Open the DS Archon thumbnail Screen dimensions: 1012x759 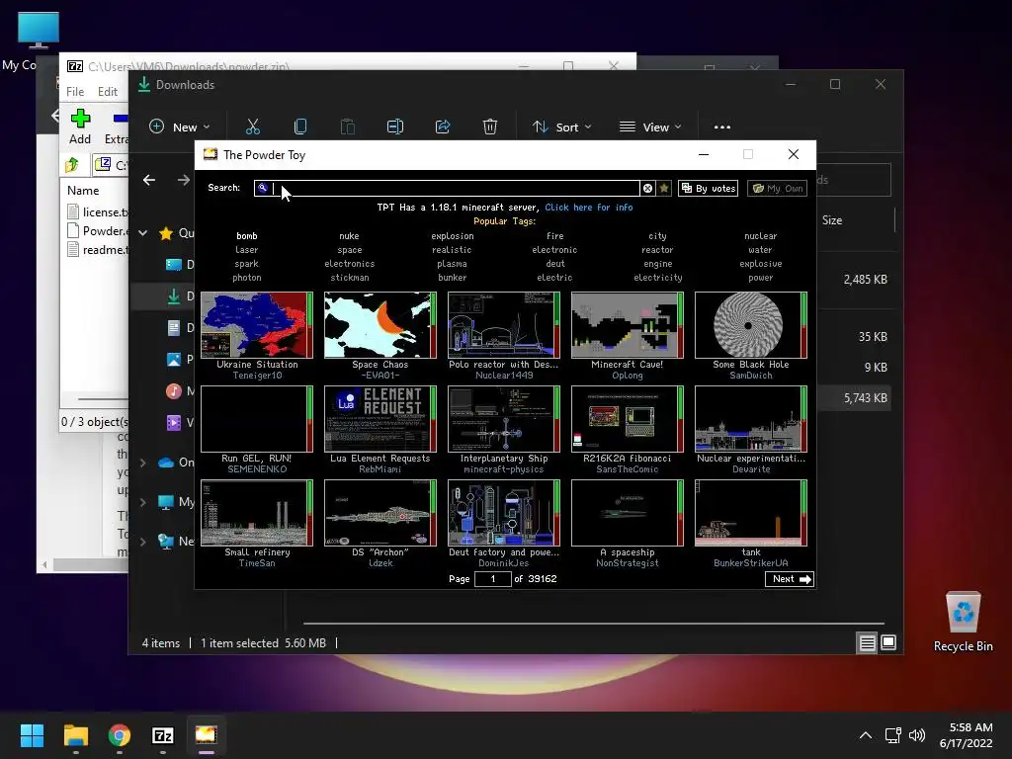380,513
